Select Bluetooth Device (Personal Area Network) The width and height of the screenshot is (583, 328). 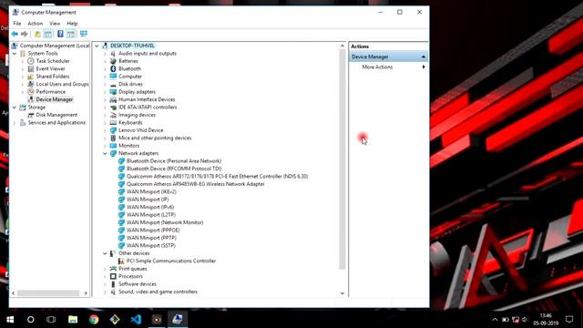[174, 161]
